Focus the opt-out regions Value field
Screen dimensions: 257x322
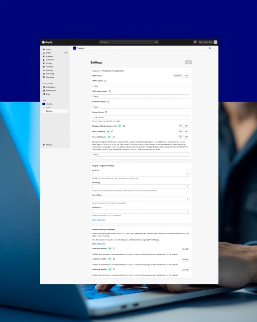coord(141,154)
